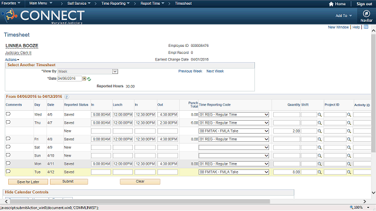Open the date calendar picker icon
The height and width of the screenshot is (211, 376).
[x=85, y=79]
